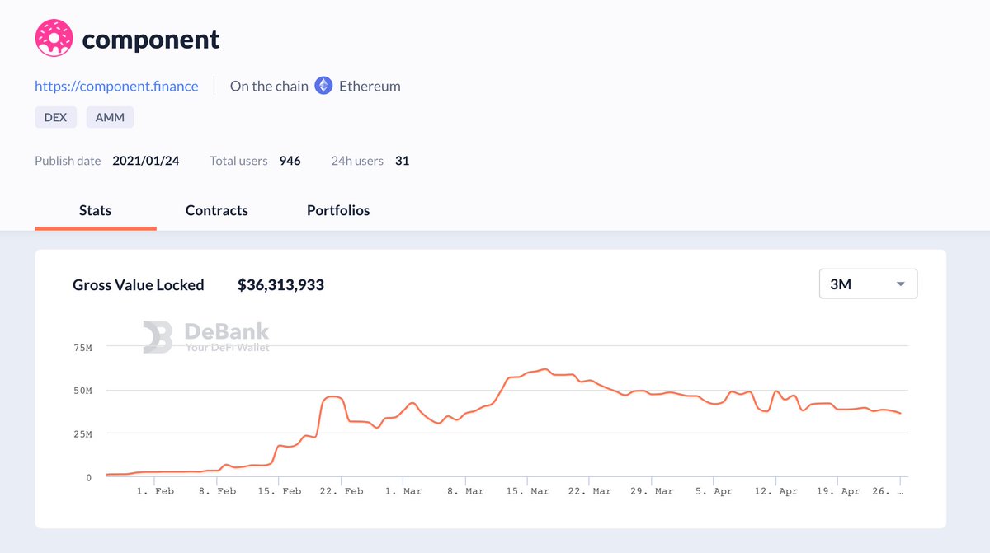Click the component donut avatar image
Viewport: 990px width, 553px height.
pos(53,37)
